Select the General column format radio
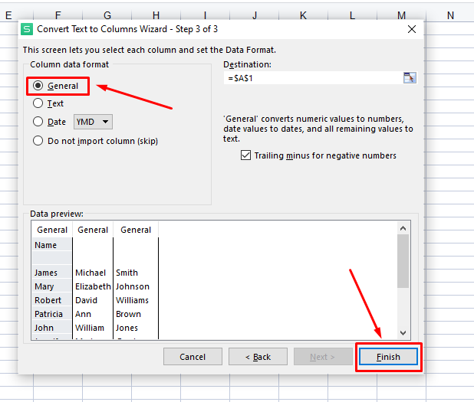This screenshot has width=474, height=402. click(x=38, y=86)
